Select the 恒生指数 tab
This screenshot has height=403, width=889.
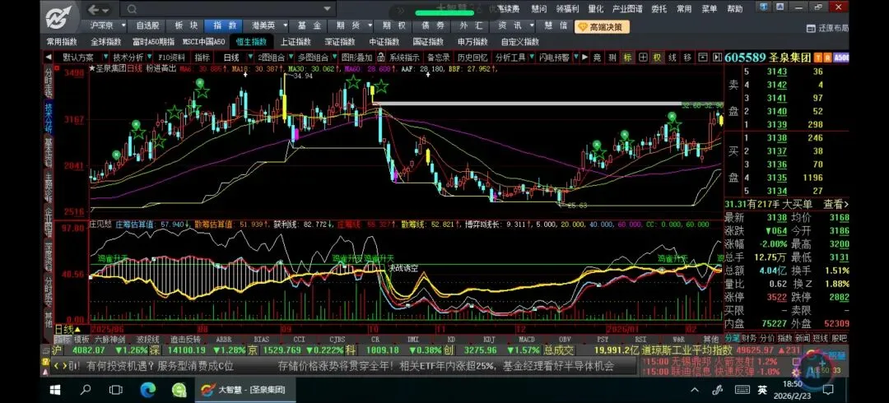click(x=251, y=41)
